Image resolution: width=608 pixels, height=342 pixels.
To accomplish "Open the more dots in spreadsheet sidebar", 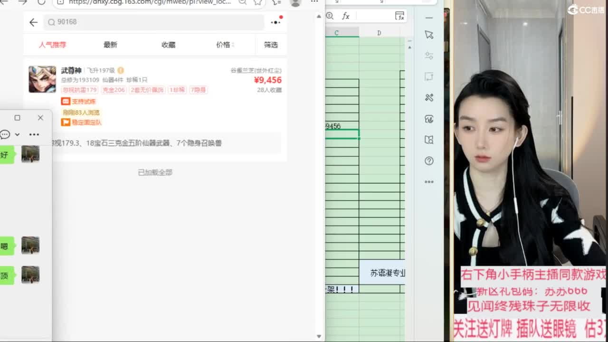I will tap(429, 181).
